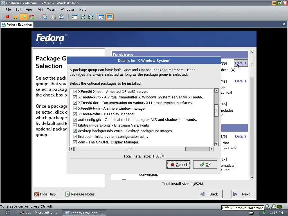Select the Fedora Evolution tab
This screenshot has height=216, width=288.
[x=17, y=25]
